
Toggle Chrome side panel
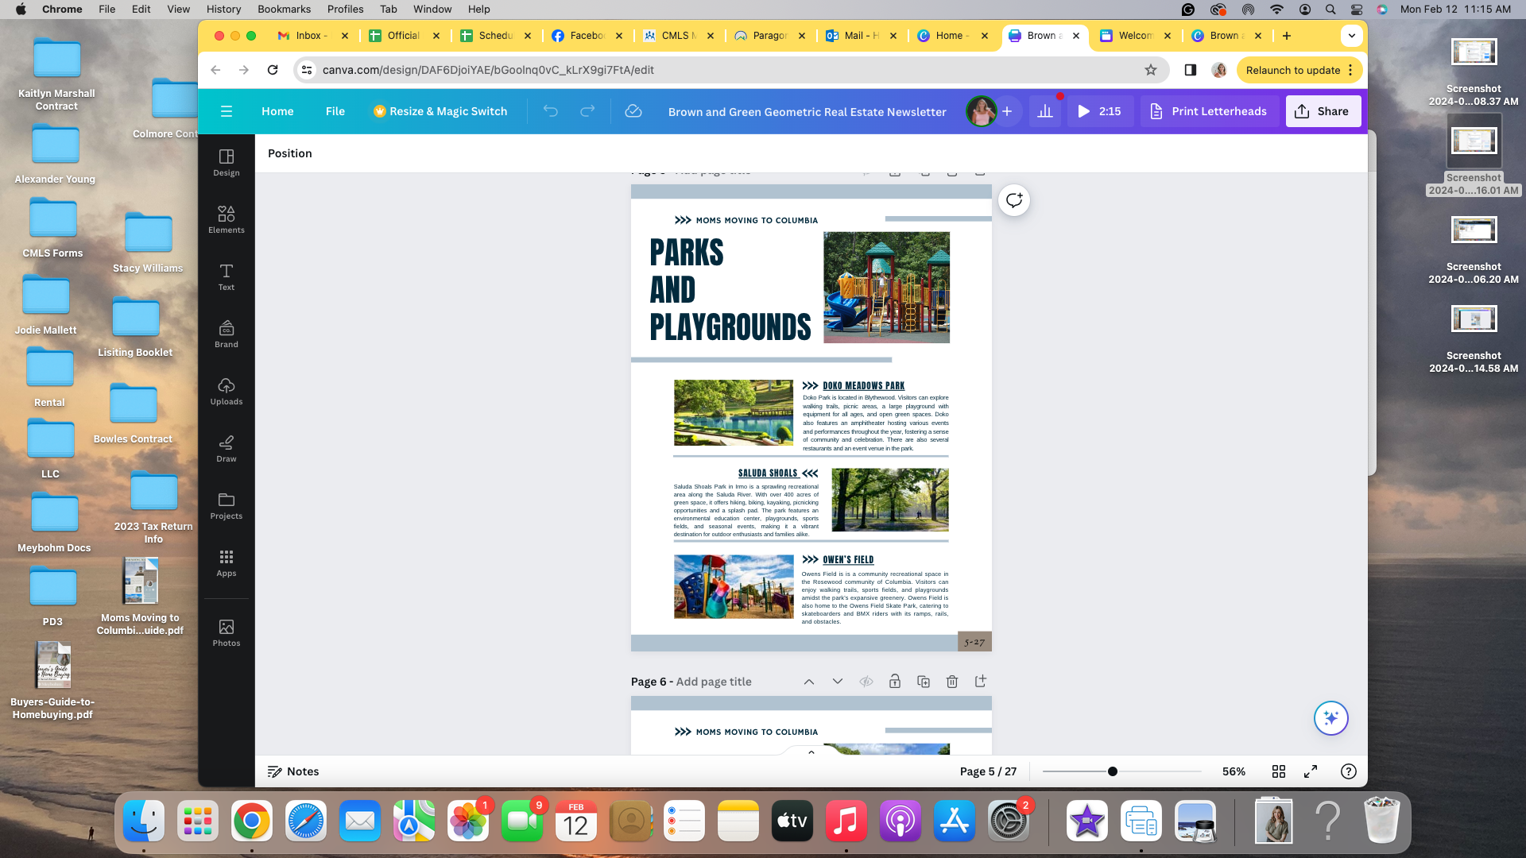coord(1191,70)
